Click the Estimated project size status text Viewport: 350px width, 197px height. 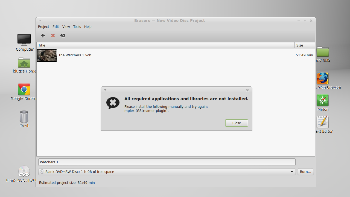(x=67, y=182)
